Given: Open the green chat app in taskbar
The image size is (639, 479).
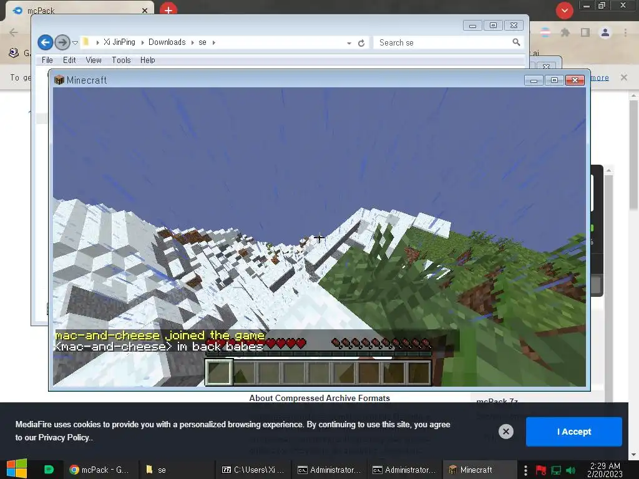Looking at the screenshot, I should (x=49, y=470).
